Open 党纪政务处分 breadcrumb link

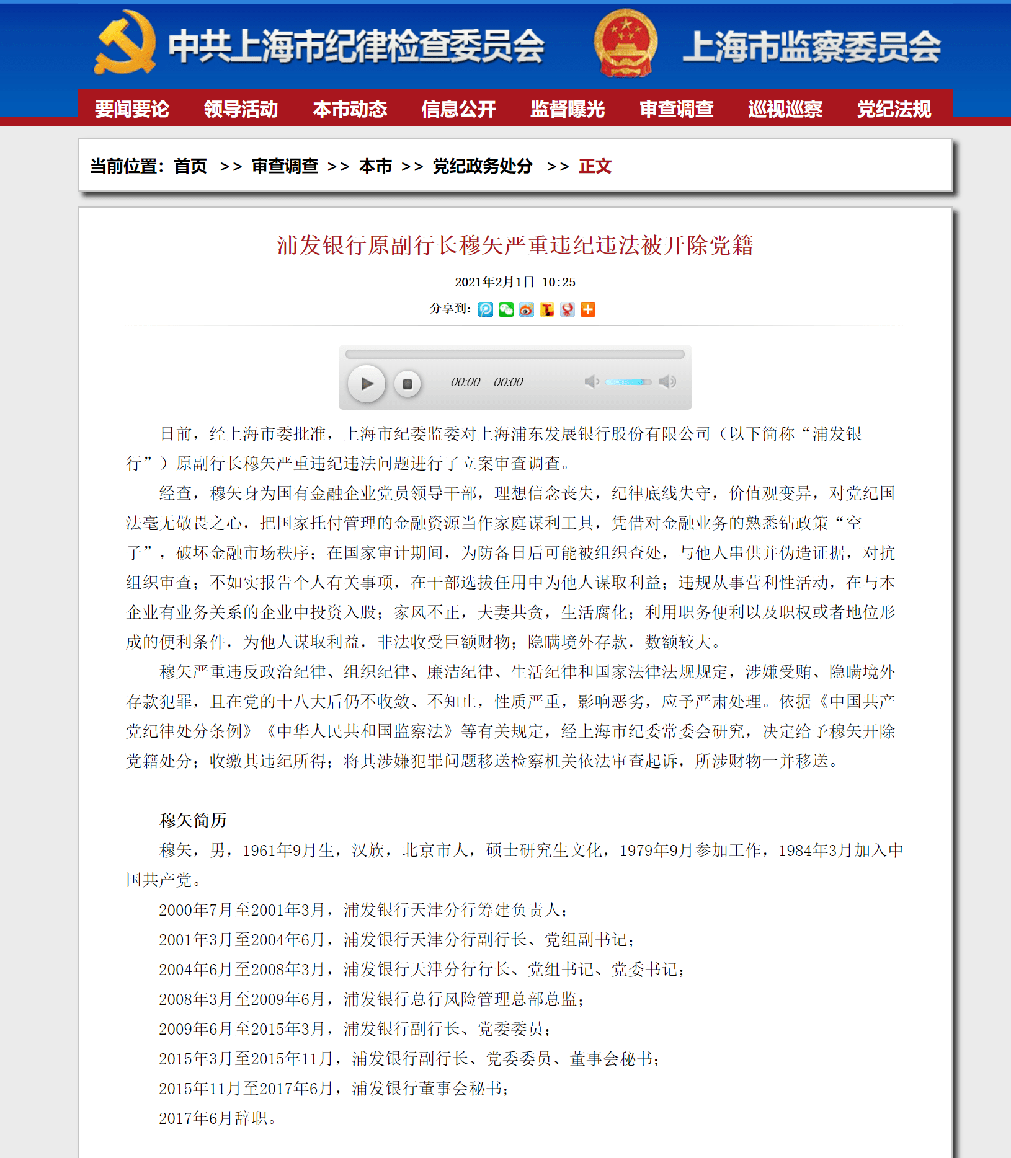tap(481, 166)
